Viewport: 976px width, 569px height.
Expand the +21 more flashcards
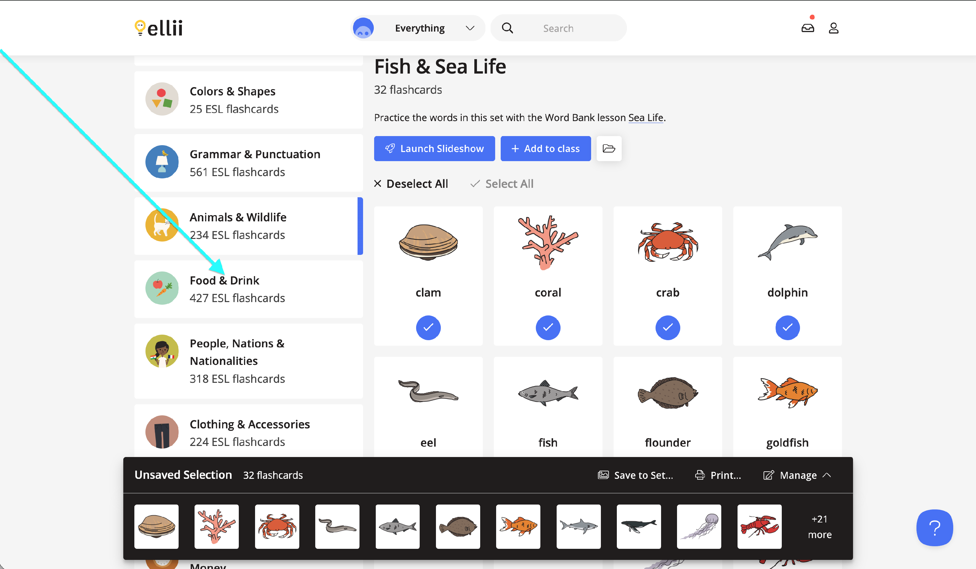(820, 527)
